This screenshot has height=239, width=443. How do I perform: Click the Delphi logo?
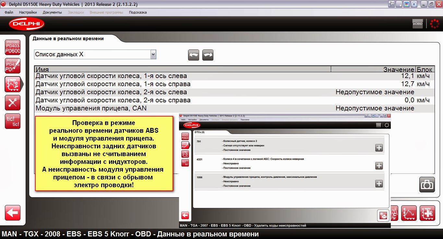click(x=27, y=24)
